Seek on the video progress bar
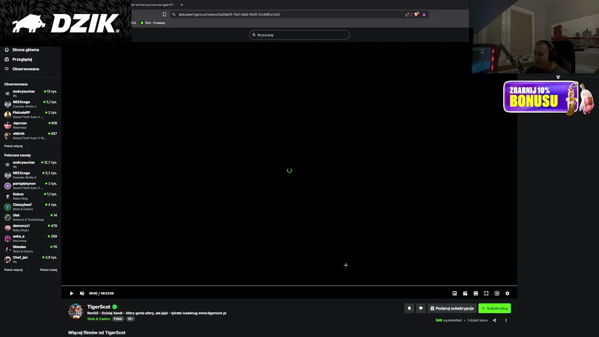This screenshot has height=337, width=599. 289,286
